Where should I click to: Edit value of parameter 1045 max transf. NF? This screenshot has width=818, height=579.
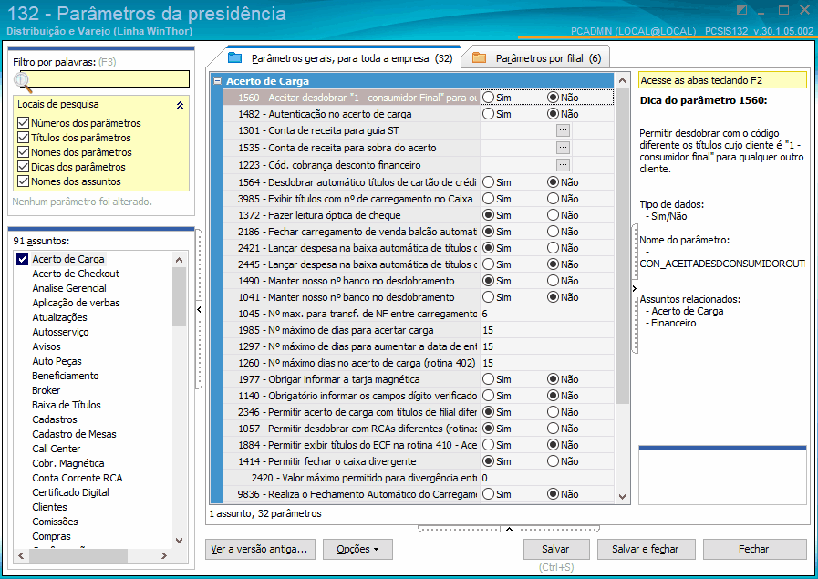[545, 314]
